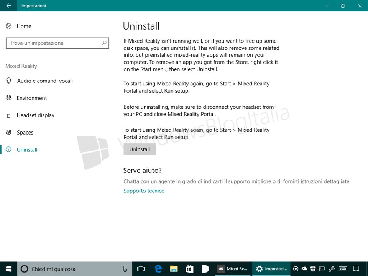Click the 'Mixed Reality' section header text
This screenshot has height=276, width=368.
click(21, 66)
